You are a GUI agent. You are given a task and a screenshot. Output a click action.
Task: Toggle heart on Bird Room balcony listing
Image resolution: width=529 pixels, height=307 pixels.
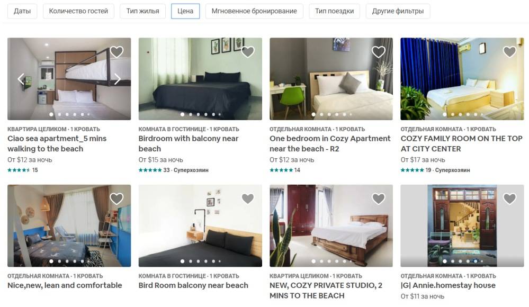248,198
